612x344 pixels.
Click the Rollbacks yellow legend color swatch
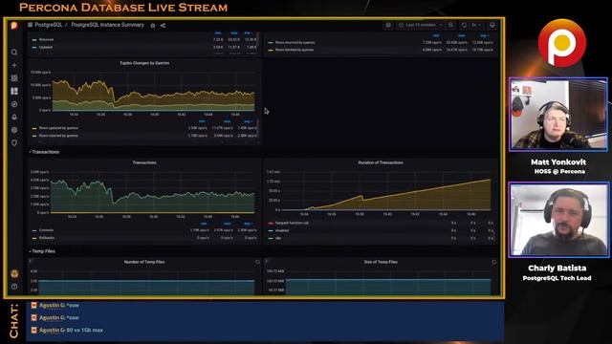click(x=34, y=238)
